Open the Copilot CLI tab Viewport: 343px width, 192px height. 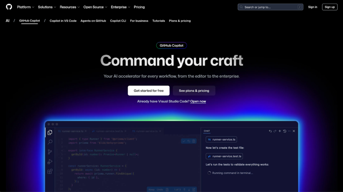pyautogui.click(x=118, y=21)
